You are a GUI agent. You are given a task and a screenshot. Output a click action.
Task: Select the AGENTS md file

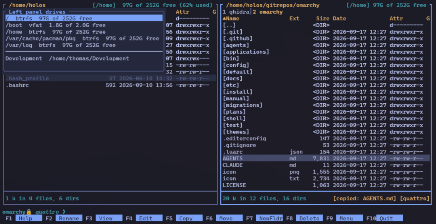(326, 158)
